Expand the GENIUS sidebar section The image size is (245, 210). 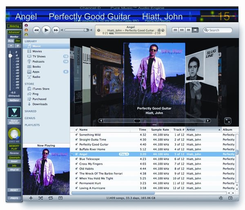point(30,118)
